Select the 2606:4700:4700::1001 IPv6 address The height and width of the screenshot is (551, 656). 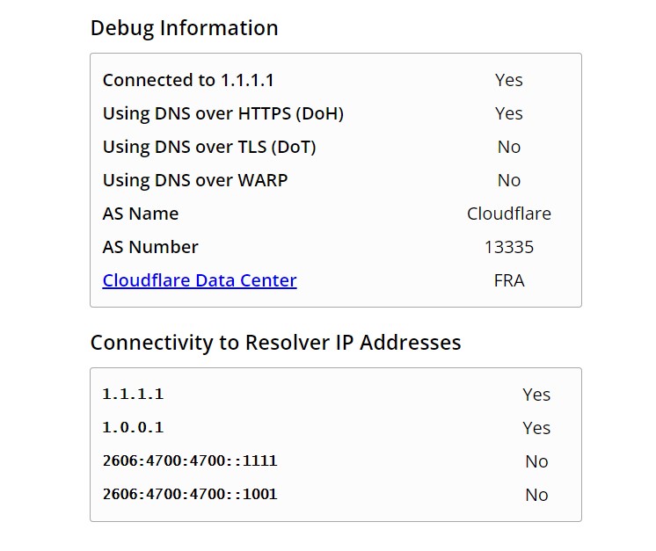[x=190, y=494]
